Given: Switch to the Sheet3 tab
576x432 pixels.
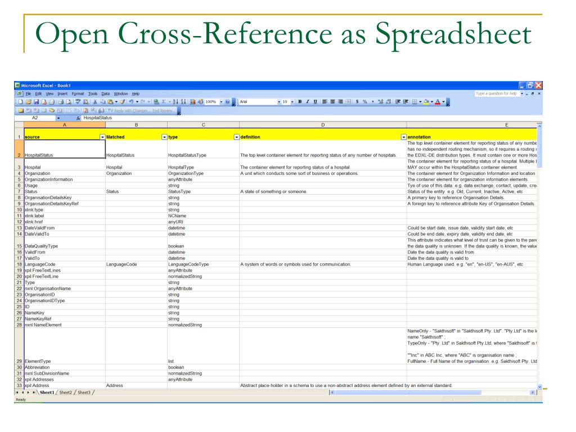Looking at the screenshot, I should 84,393.
